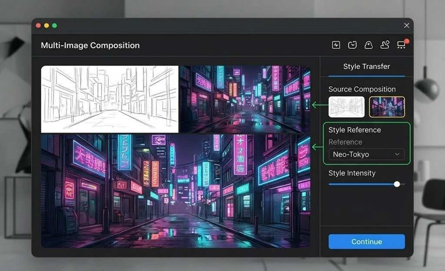Click the green traffic-light window button
Image resolution: width=445 pixels, height=271 pixels.
click(54, 26)
